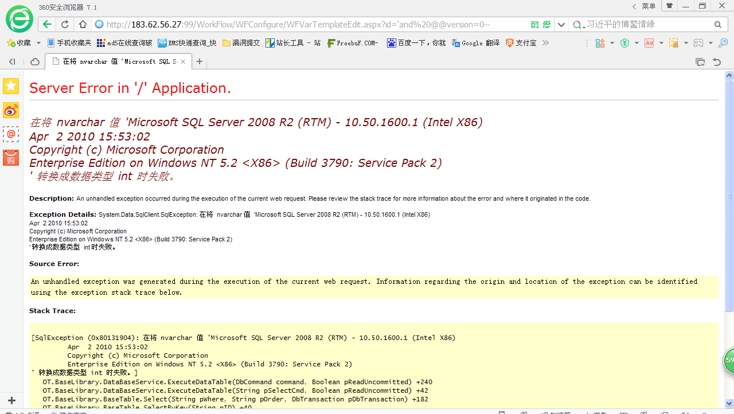Open Google 翻译 bookmark

475,43
